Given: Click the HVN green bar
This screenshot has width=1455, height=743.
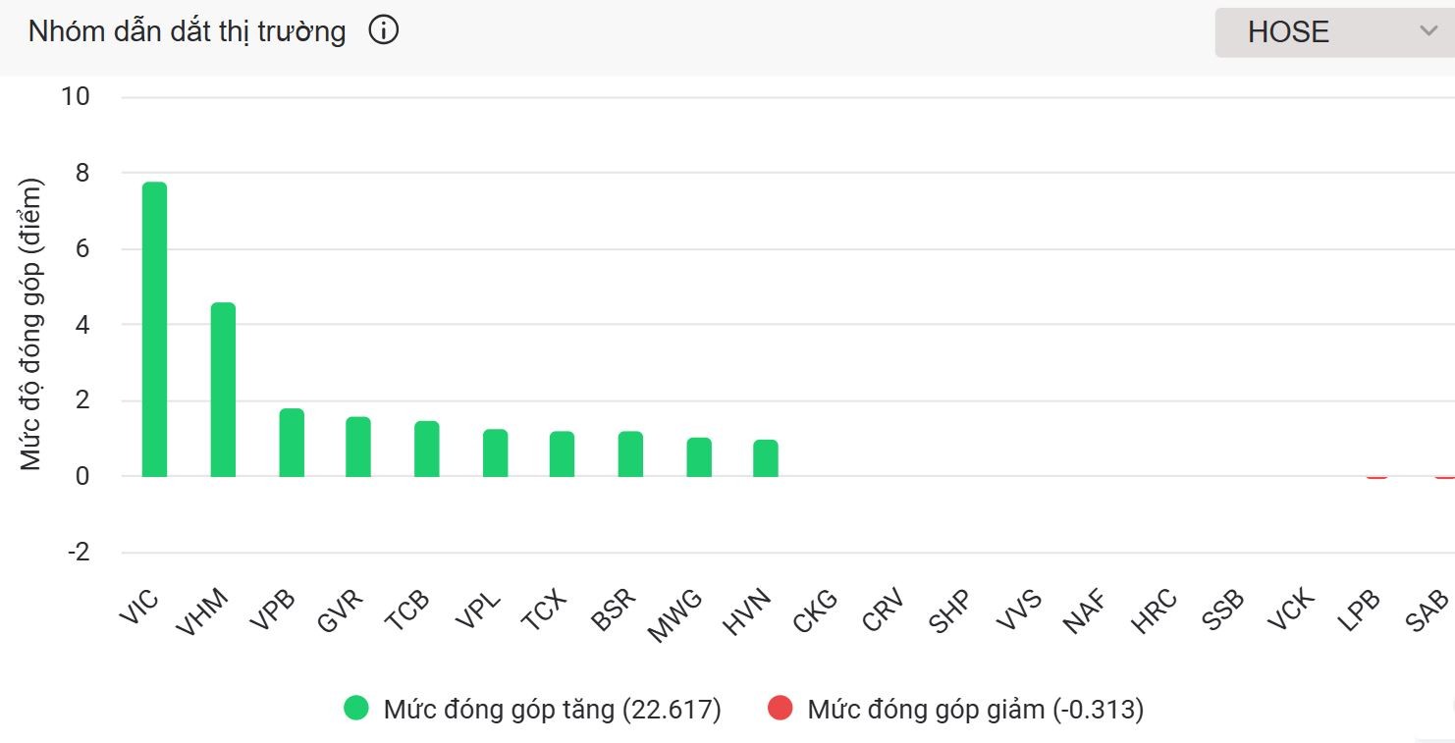Looking at the screenshot, I should point(766,458).
